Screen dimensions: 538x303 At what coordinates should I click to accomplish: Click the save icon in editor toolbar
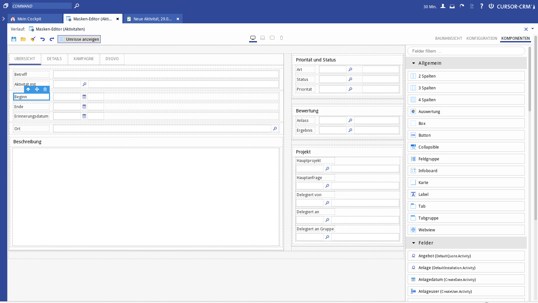tap(14, 39)
